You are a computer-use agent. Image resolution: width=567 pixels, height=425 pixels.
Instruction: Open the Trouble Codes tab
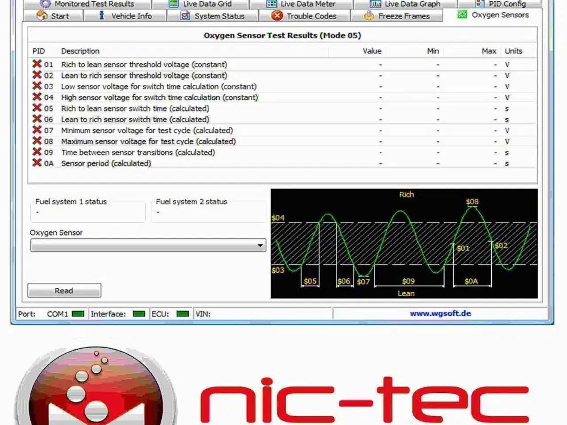click(304, 16)
